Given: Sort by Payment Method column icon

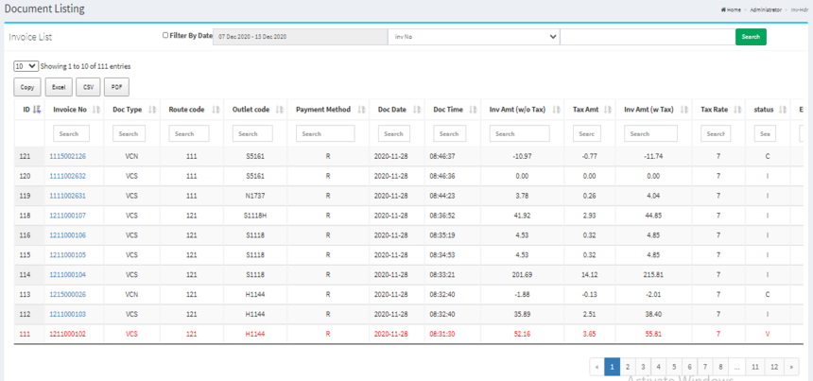Looking at the screenshot, I should (x=362, y=110).
